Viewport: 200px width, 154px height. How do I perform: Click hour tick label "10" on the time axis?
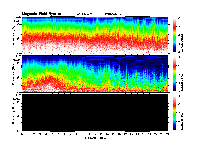(83, 134)
